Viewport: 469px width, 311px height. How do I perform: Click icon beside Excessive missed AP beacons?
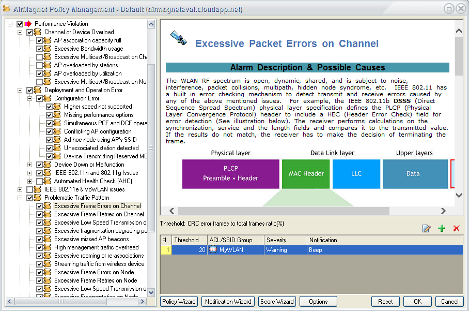pyautogui.click(x=47, y=239)
